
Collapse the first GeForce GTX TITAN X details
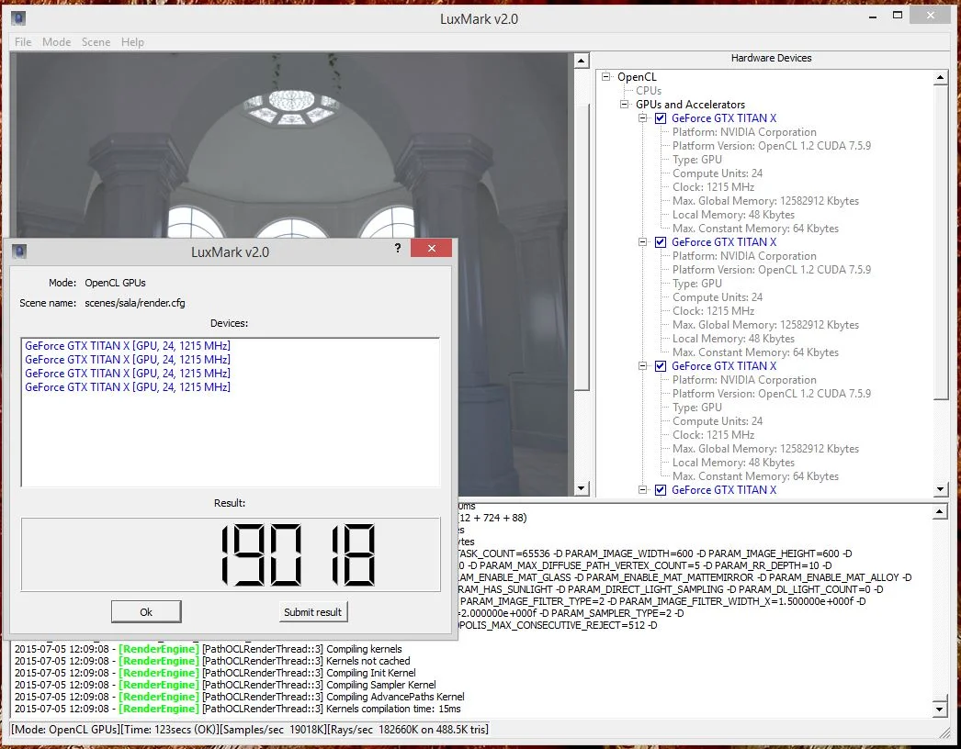click(642, 118)
